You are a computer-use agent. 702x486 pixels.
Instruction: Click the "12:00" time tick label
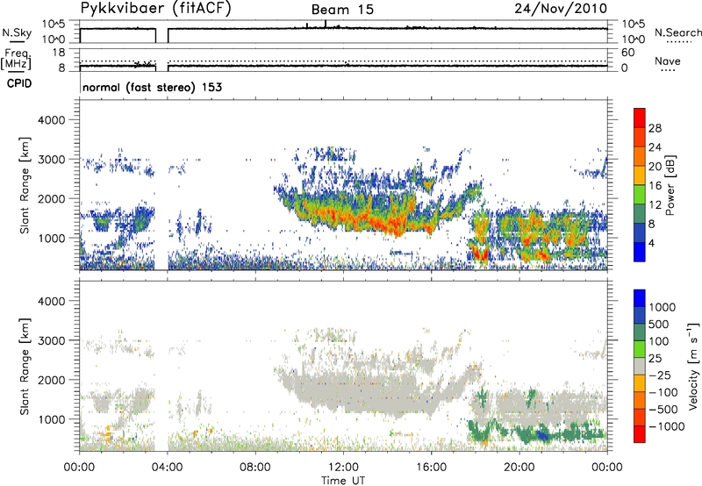343,468
